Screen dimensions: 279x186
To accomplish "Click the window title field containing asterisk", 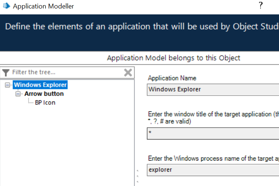I will pyautogui.click(x=212, y=133).
